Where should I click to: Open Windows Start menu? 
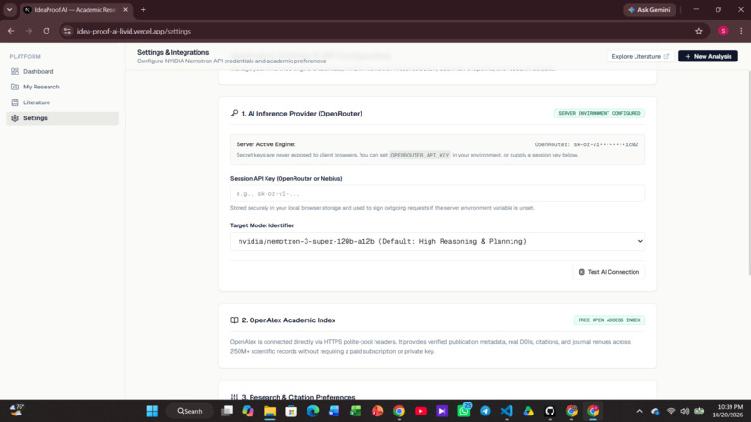click(153, 411)
